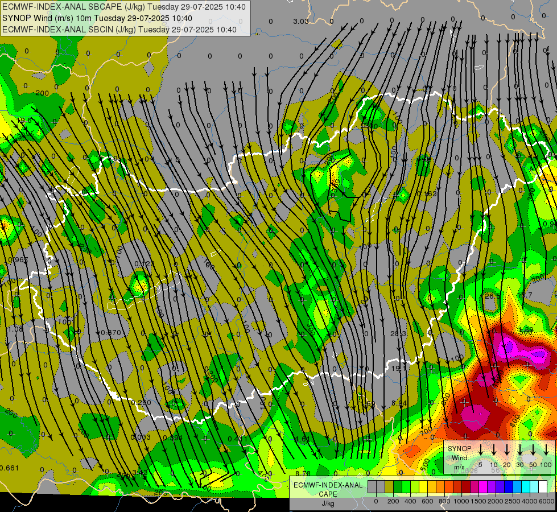Image resolution: width=557 pixels, height=512 pixels.
Task: Click the '0.661' value on the map
Action: [10, 468]
